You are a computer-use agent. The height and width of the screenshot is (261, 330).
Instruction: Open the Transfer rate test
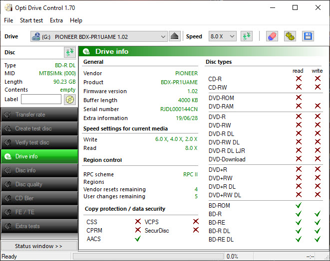39,115
